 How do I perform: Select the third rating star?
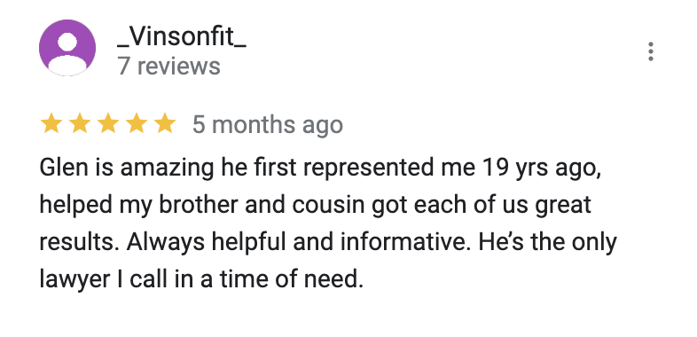point(108,123)
